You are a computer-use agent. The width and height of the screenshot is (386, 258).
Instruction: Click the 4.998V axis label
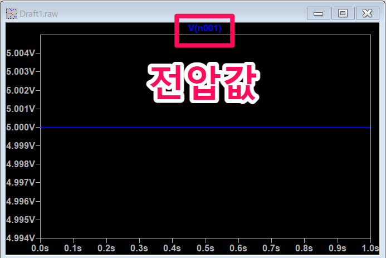pyautogui.click(x=21, y=164)
